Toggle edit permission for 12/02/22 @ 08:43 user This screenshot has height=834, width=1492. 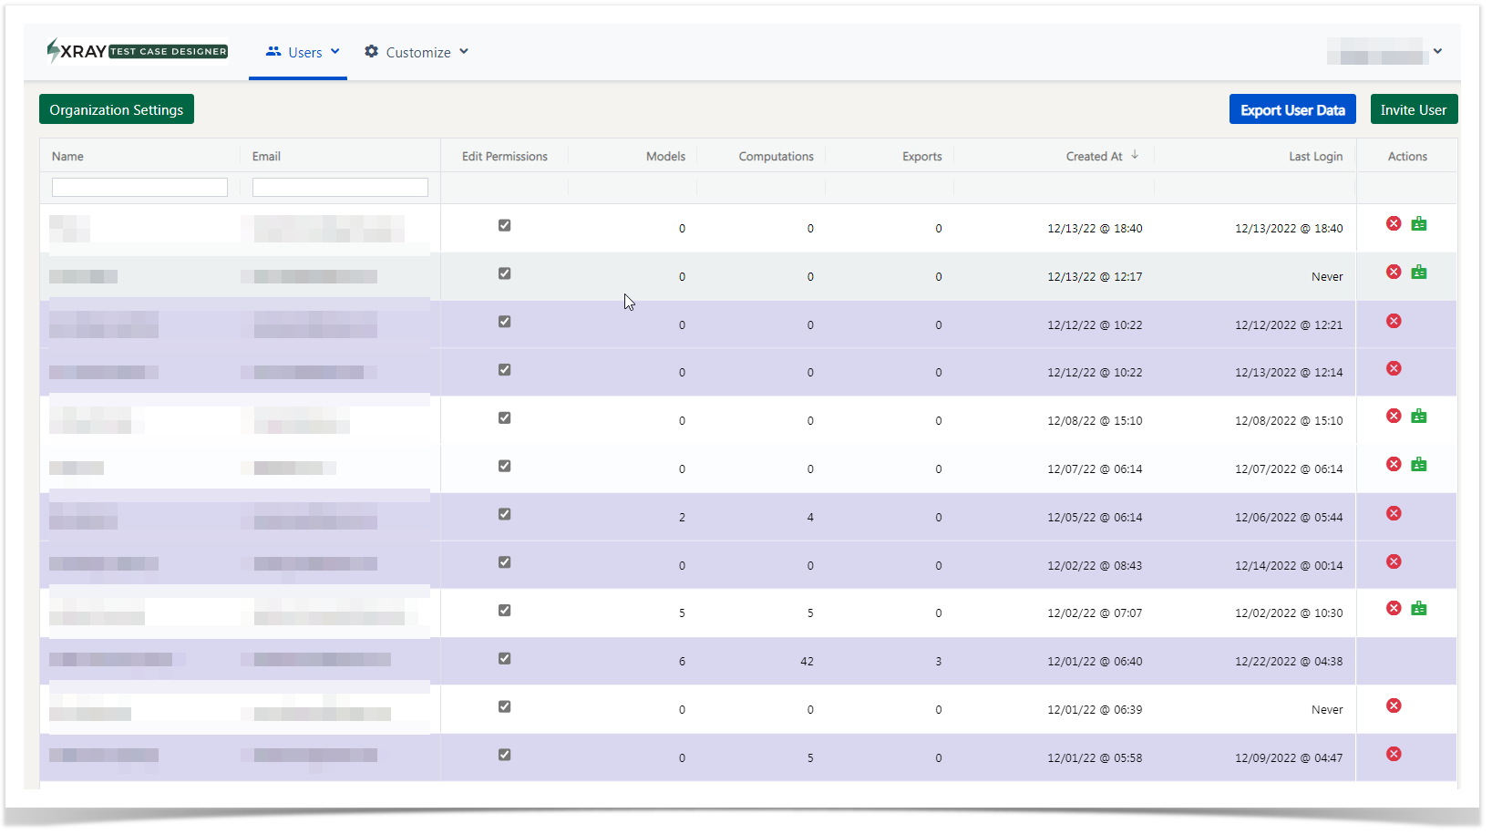(x=504, y=562)
